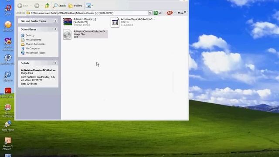Click the Microsoft Office PowerPoint shortcut

[x=8, y=143]
